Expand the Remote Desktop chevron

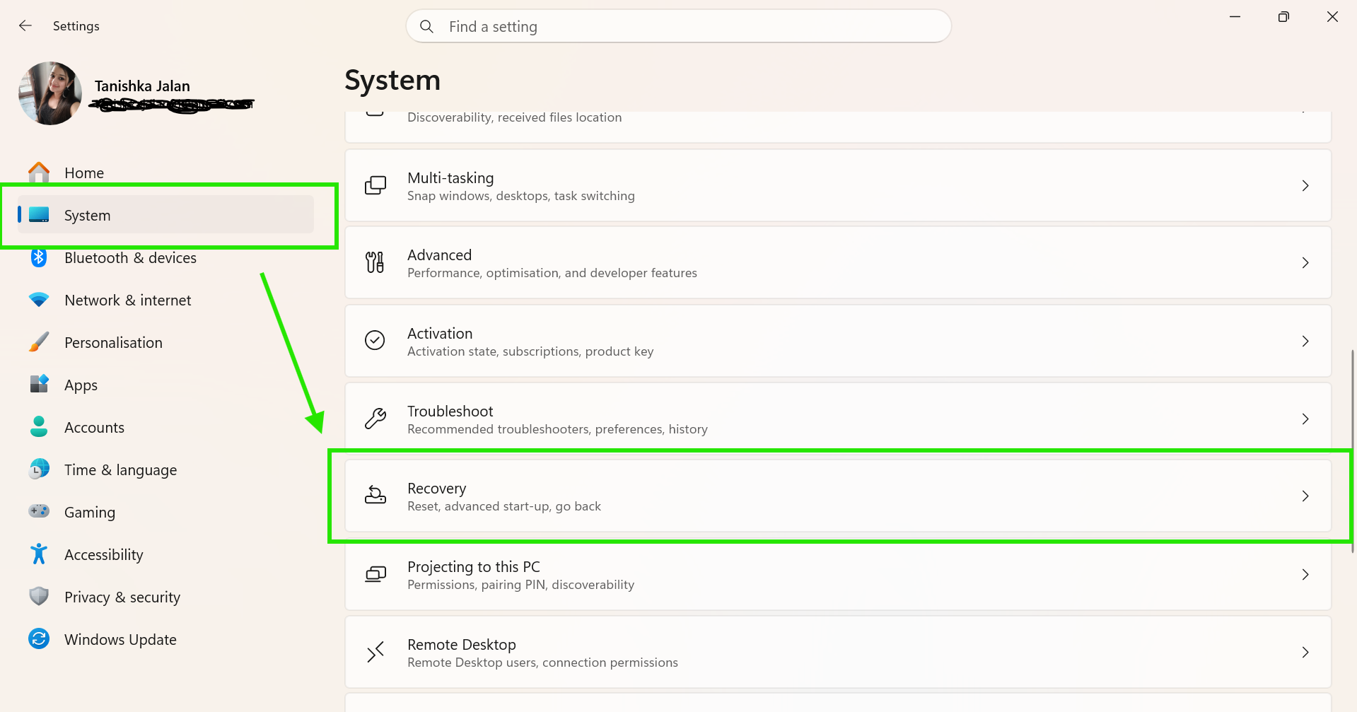point(1305,652)
